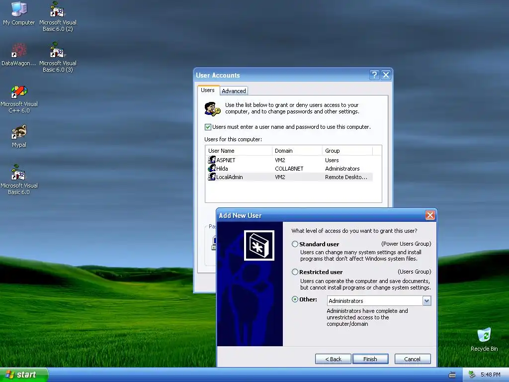Open the Administrators group dropdown
Viewport: 509px width, 382px height.
coord(426,301)
